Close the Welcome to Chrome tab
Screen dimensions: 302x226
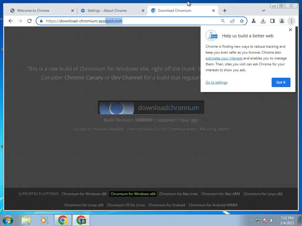pyautogui.click(x=73, y=11)
